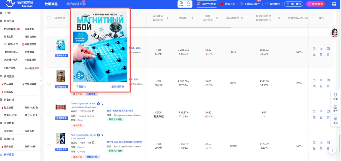
Task: Open the 资料 document icon on right panel
Action: (335, 120)
